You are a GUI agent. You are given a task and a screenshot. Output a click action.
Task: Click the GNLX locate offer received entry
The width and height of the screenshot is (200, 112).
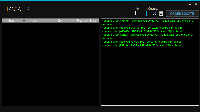141,42
